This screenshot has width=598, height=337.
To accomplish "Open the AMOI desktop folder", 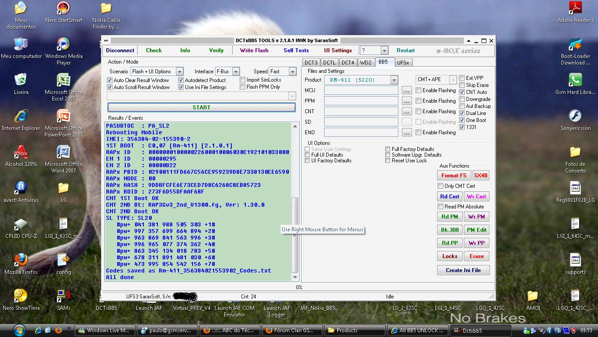I will click(533, 300).
